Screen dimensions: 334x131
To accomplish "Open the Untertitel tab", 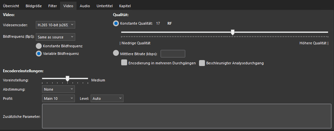I will [104, 6].
